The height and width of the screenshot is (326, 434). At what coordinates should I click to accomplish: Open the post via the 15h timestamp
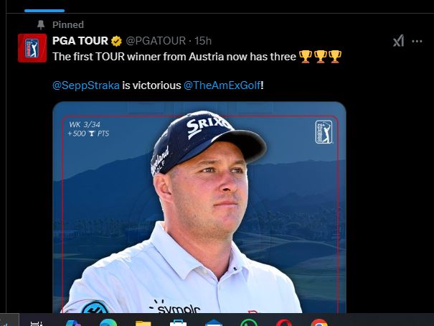tap(203, 41)
